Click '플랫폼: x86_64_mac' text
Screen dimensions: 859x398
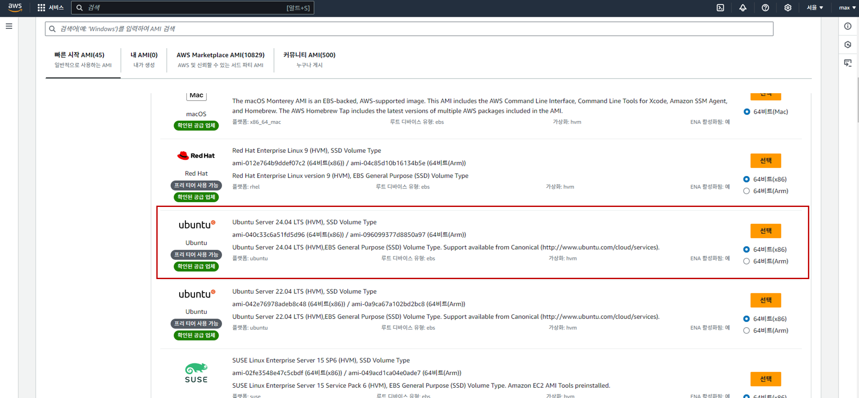tap(256, 122)
